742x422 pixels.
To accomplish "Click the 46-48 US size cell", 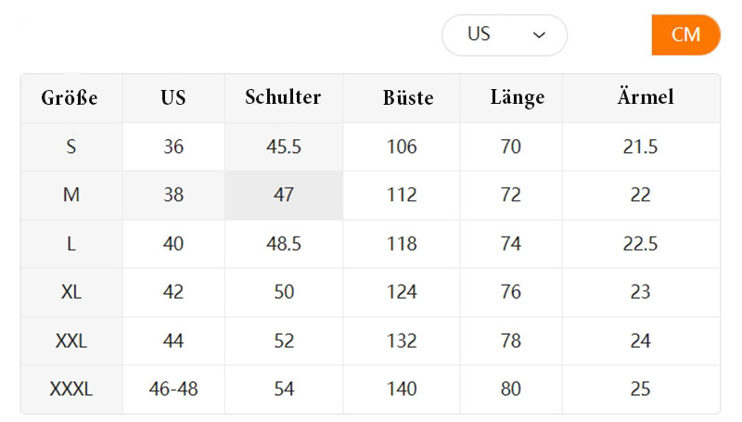I will coord(173,390).
